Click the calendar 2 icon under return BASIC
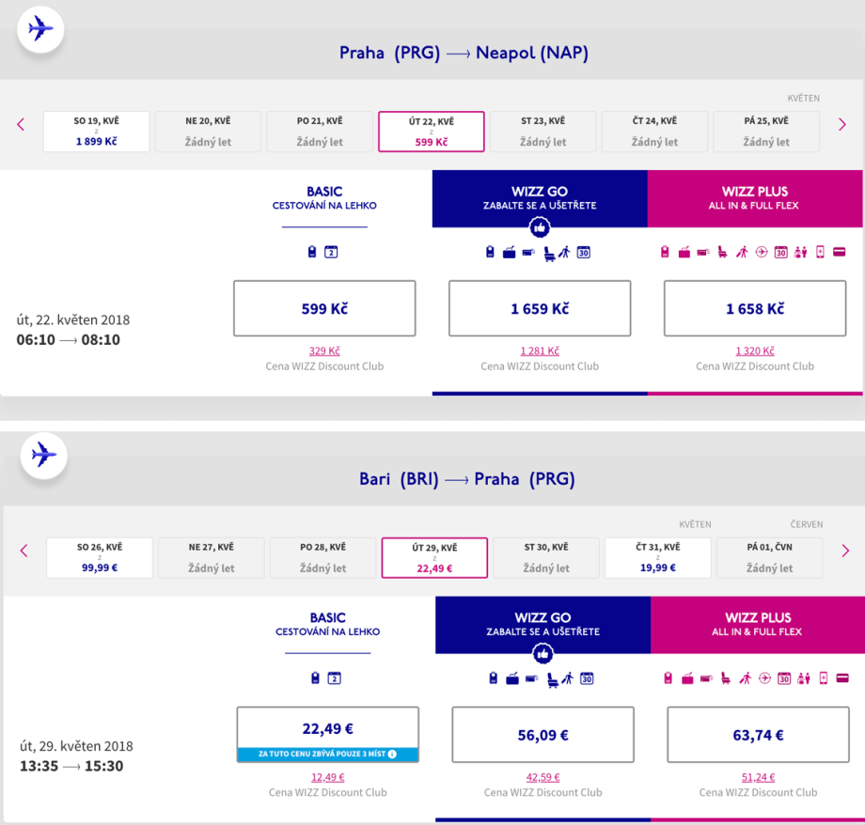The width and height of the screenshot is (865, 825). [x=333, y=677]
